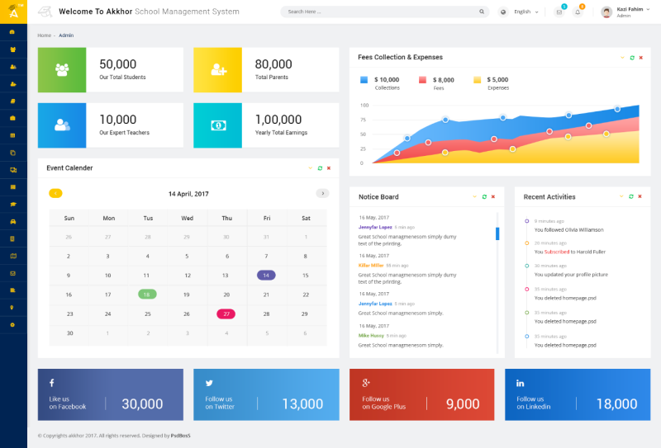The width and height of the screenshot is (661, 448).
Task: Click the Search Here input field
Action: point(378,12)
